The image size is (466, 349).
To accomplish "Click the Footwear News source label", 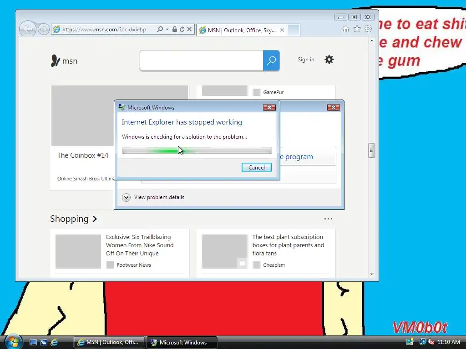I will point(134,265).
